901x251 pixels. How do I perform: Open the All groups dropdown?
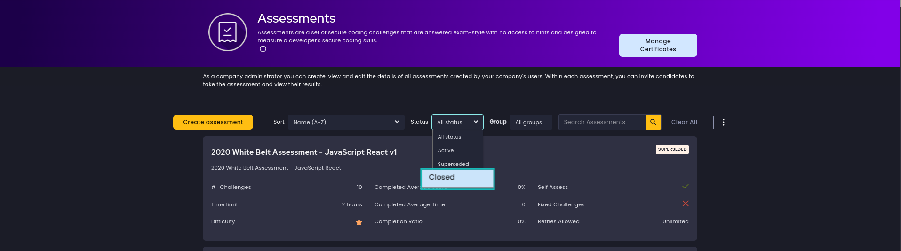531,122
